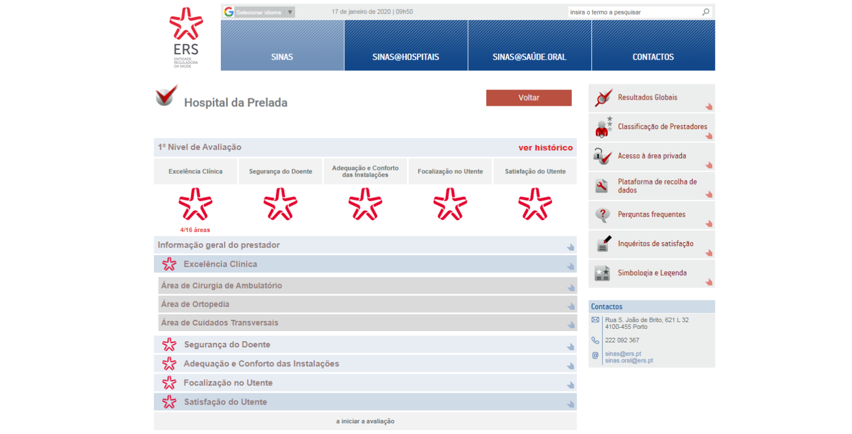Open Simbologia e Legenda link
Image resolution: width=852 pixels, height=434 pixels.
point(652,273)
